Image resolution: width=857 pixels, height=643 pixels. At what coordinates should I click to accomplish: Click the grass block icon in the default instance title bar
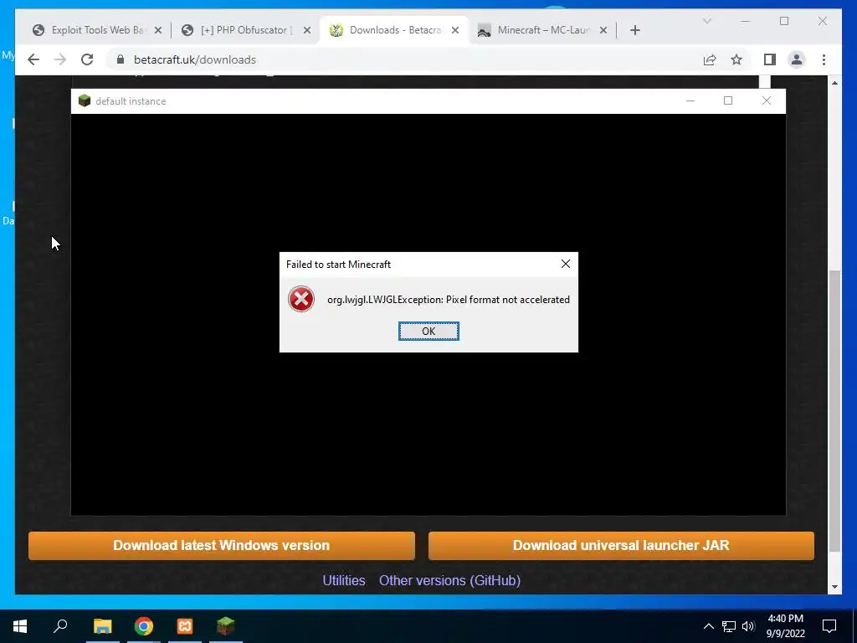click(x=85, y=100)
